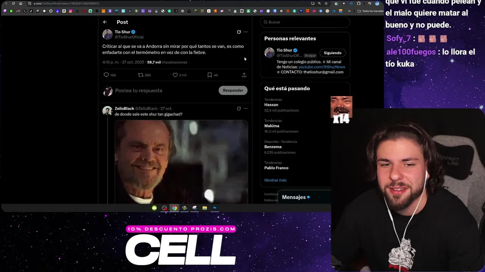Open more options on ZeiloBlack's reply

(x=246, y=108)
